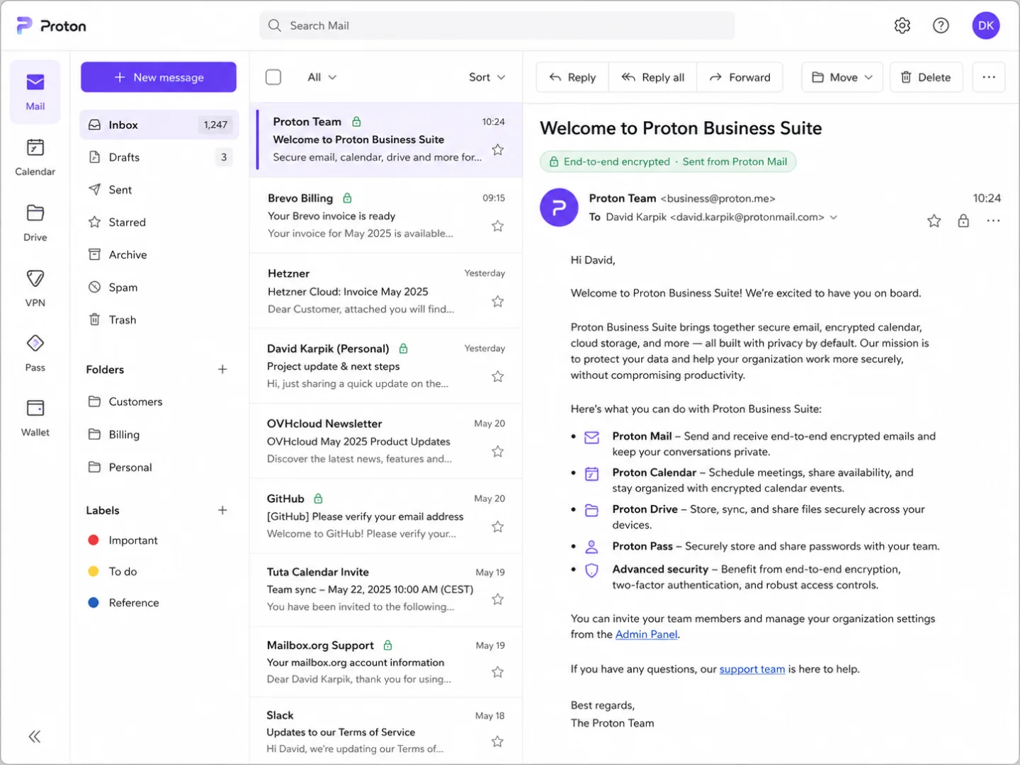This screenshot has width=1020, height=765.
Task: Open DK account avatar menu
Action: [x=986, y=25]
